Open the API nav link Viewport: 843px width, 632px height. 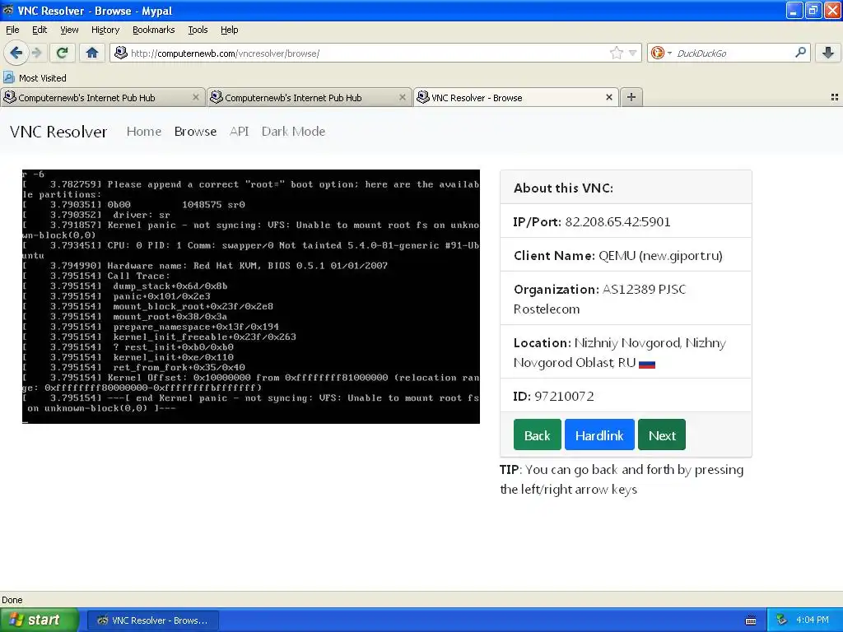click(240, 132)
